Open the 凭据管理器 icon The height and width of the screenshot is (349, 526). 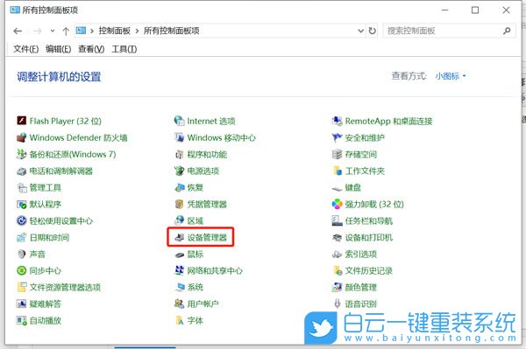pyautogui.click(x=180, y=204)
